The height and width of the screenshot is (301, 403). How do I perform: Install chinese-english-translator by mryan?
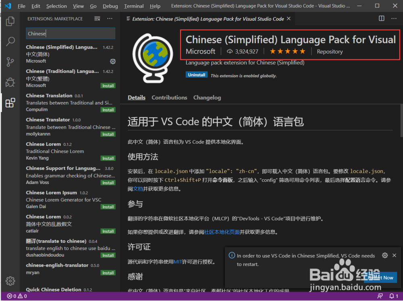click(x=108, y=273)
